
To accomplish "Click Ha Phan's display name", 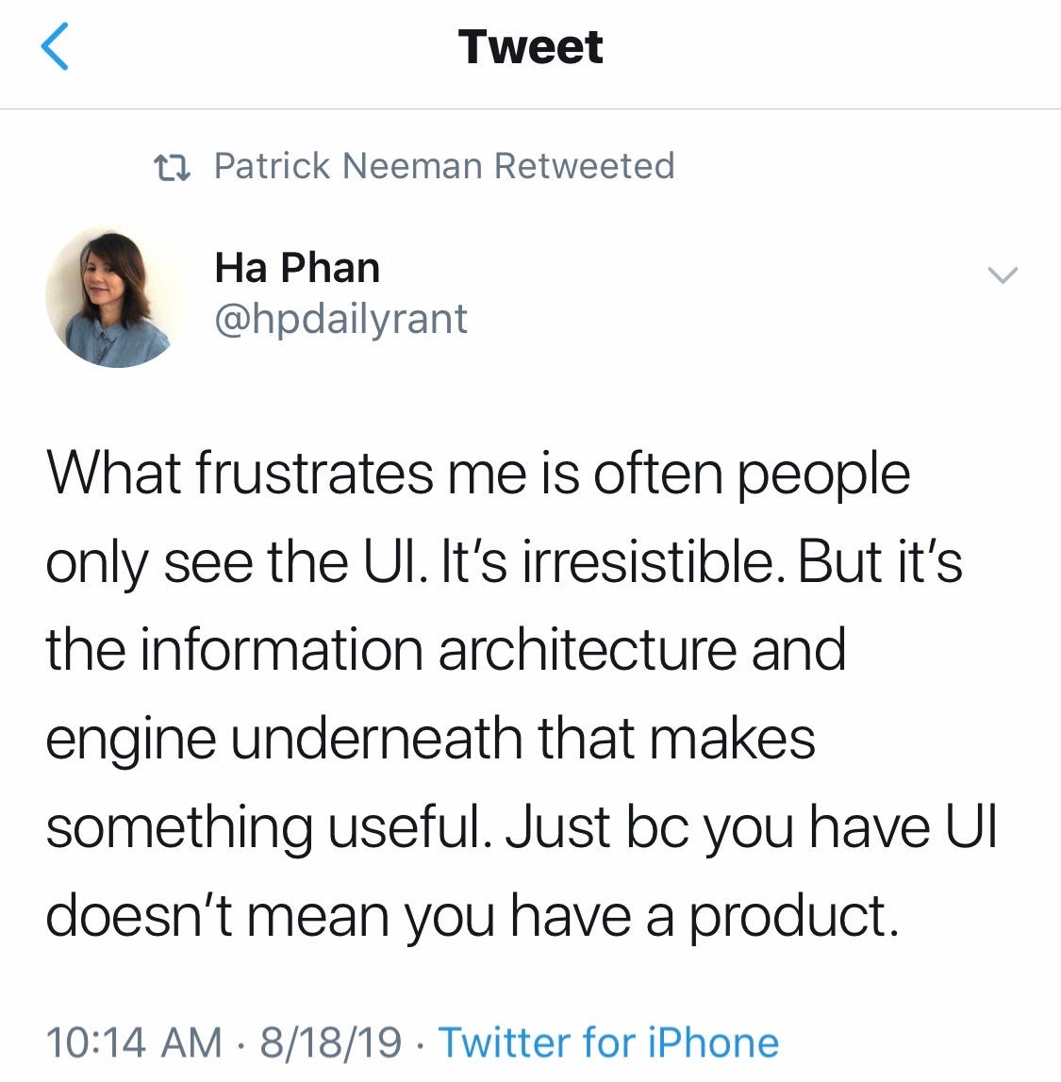I will (x=297, y=266).
